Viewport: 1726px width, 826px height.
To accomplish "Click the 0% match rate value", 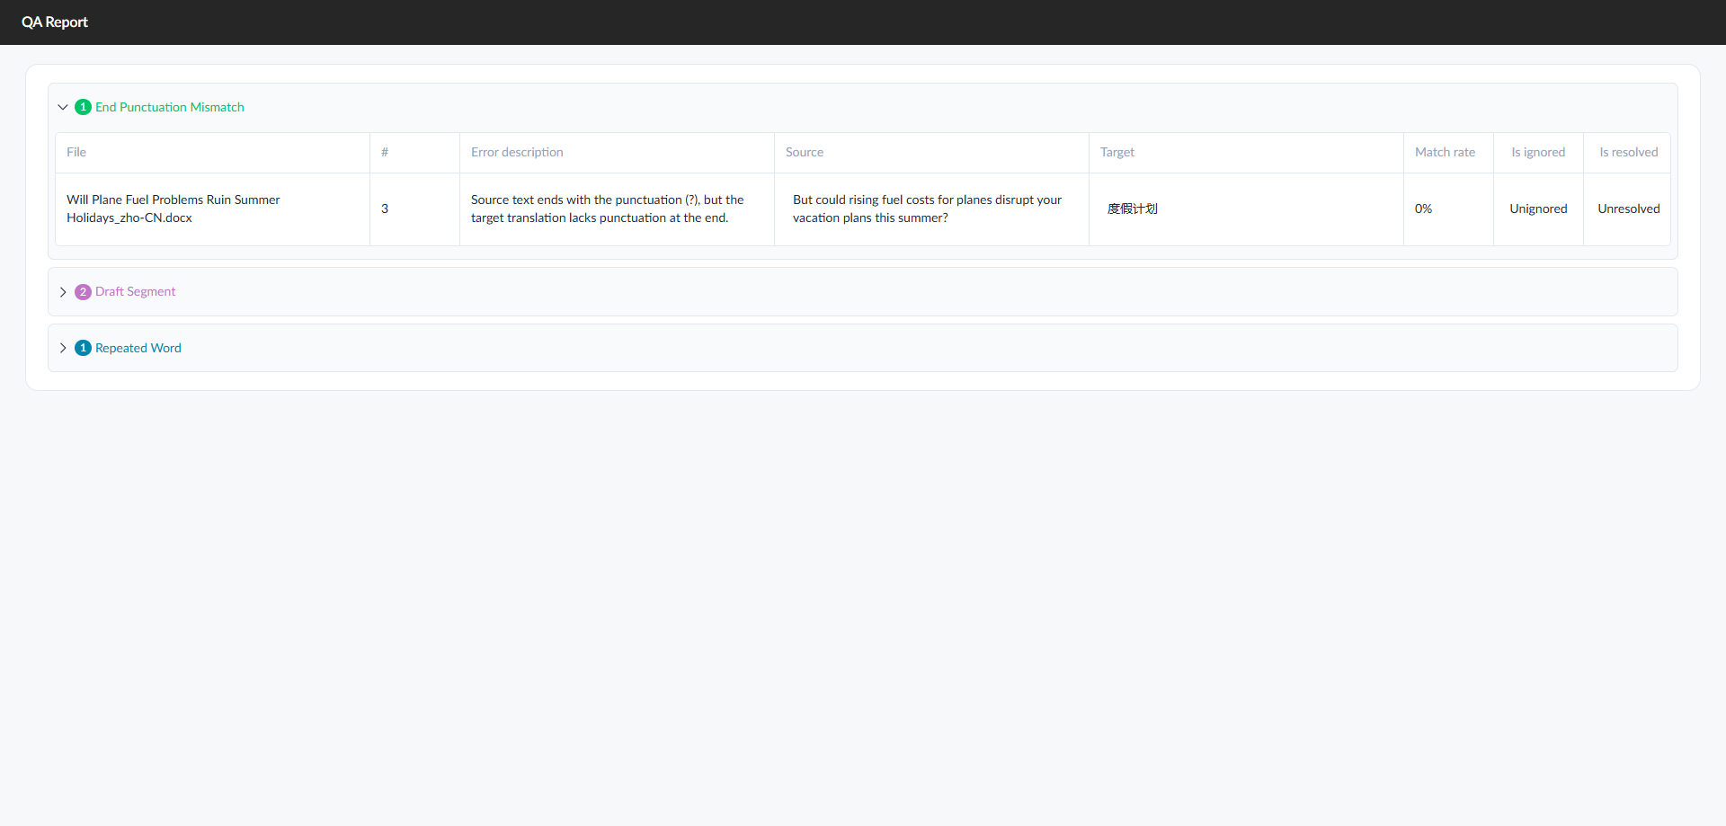I will [1423, 209].
